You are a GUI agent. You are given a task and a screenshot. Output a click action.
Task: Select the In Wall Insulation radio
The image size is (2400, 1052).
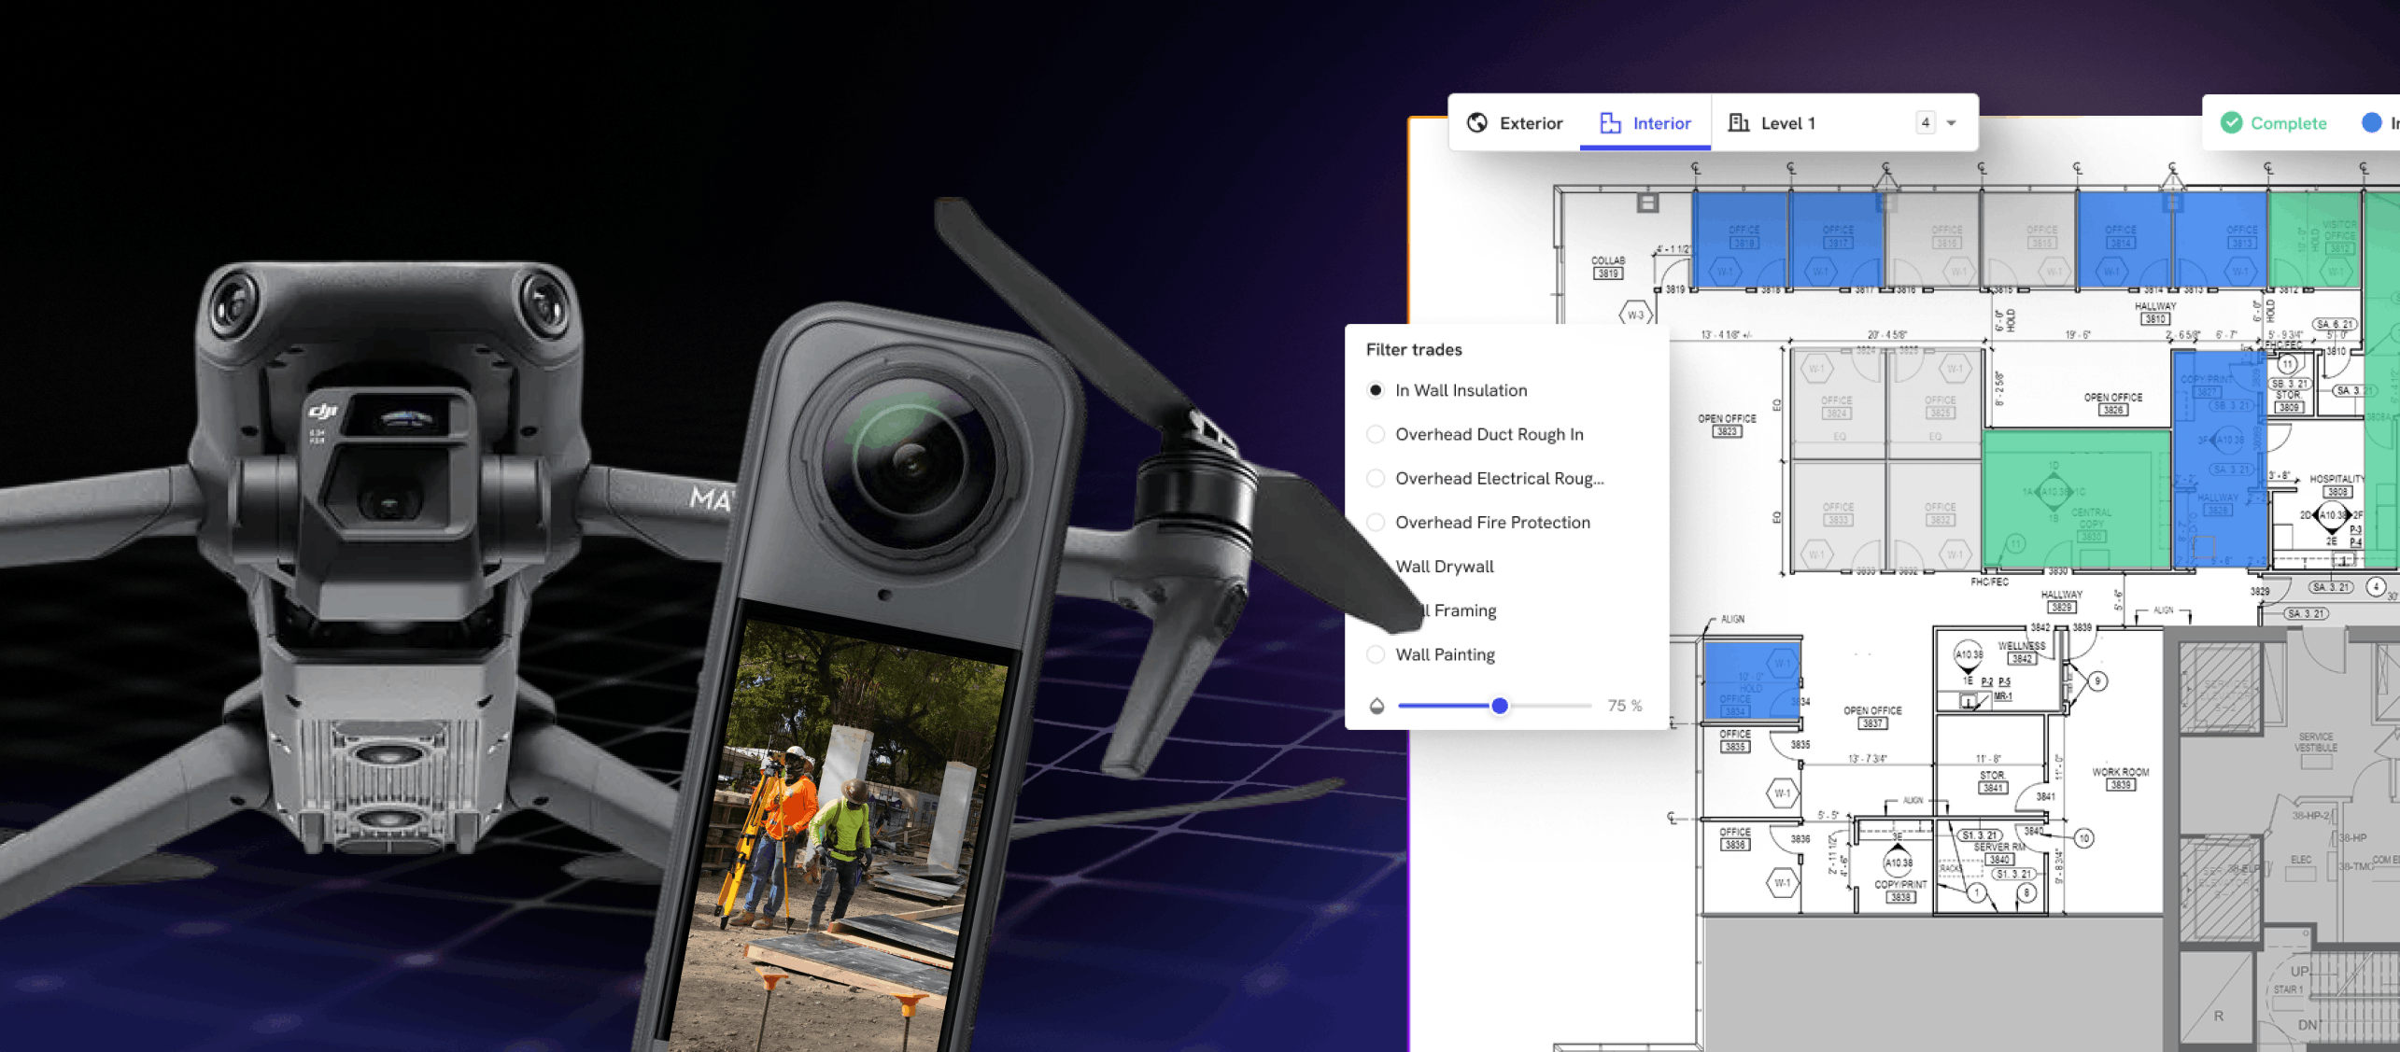(x=1376, y=390)
